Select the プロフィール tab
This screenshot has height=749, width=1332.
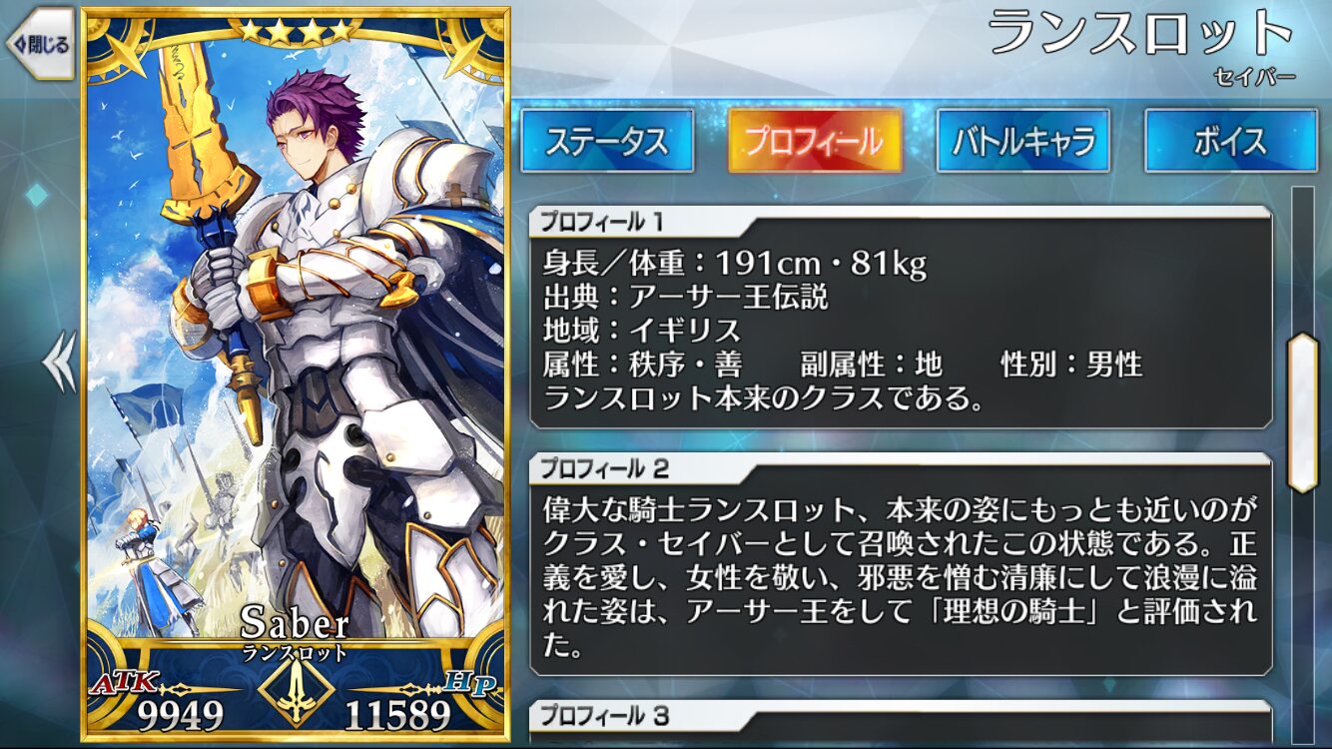815,141
